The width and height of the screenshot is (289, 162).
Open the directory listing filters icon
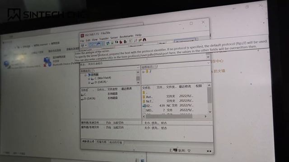pos(131,41)
